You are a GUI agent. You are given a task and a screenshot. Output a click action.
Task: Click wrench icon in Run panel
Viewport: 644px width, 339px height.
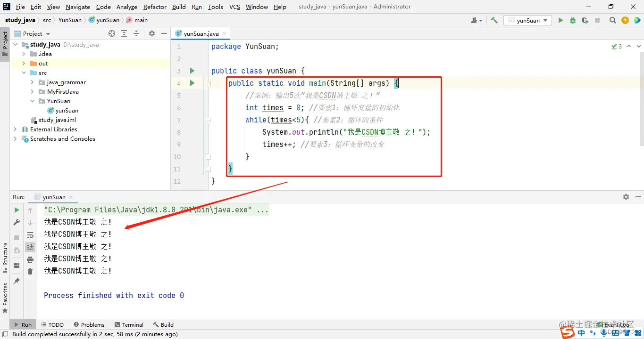tap(17, 222)
